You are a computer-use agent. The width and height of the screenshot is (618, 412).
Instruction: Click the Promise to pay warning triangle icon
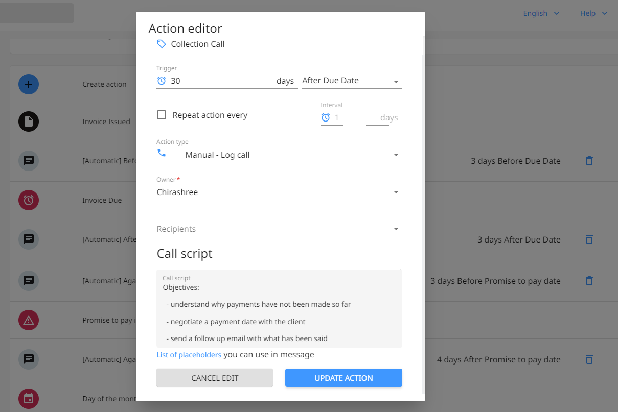point(29,320)
